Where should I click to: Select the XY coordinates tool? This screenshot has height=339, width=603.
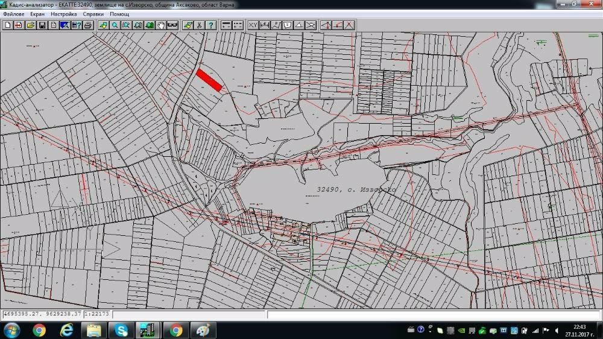[253, 25]
